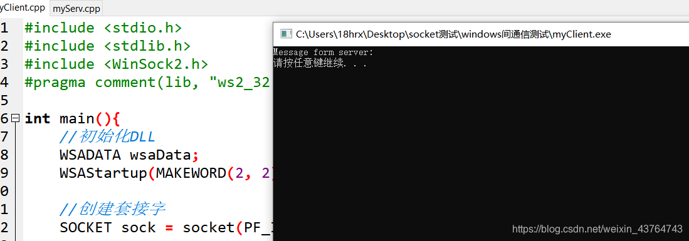Screen dimensions: 689x241
Task: Click the '#include <stdio.h>' line
Action: 103,28
